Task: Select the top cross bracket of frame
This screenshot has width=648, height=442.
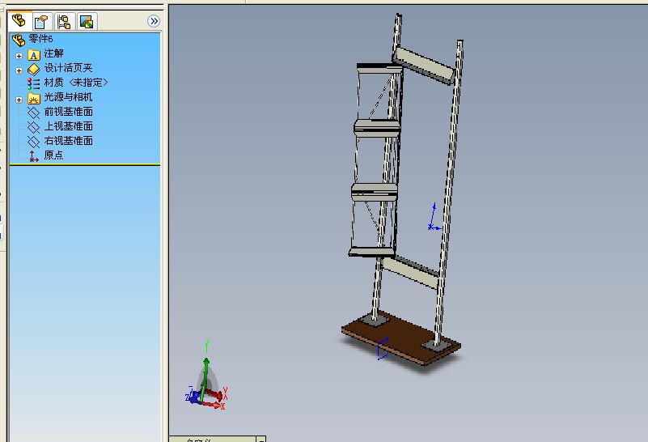Action: pyautogui.click(x=424, y=66)
